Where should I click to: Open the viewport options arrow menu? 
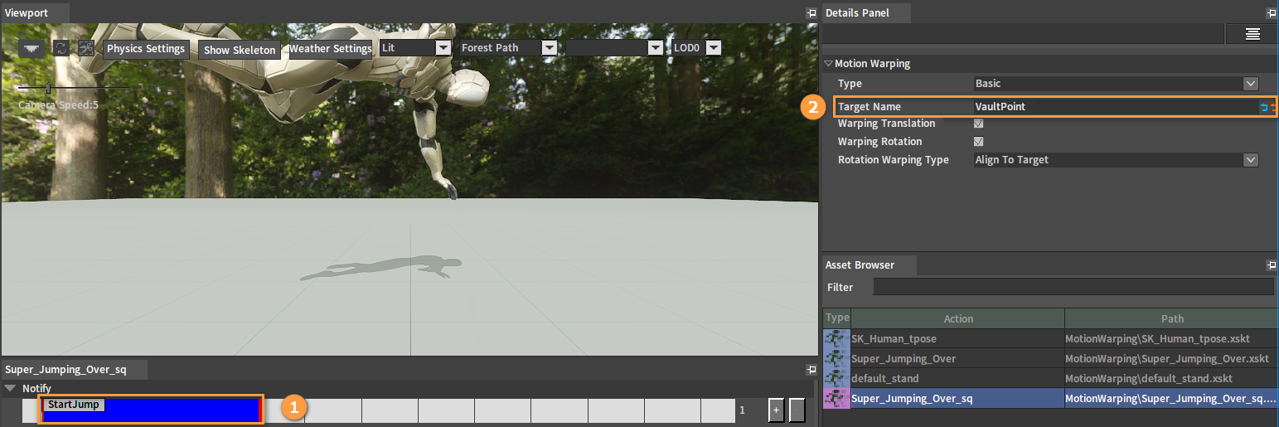click(x=31, y=48)
